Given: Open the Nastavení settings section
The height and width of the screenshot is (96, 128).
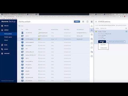Looking at the screenshot, I should click(x=7, y=53).
